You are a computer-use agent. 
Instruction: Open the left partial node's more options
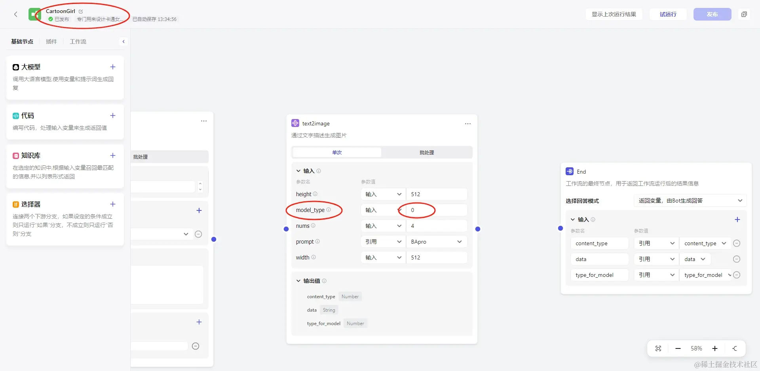(x=204, y=121)
